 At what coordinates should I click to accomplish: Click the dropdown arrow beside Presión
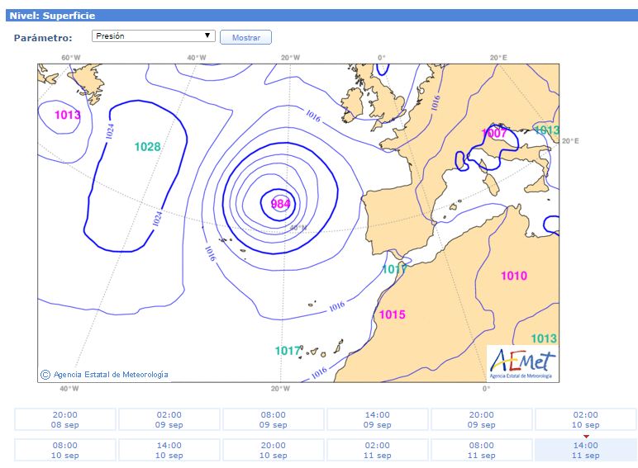(x=207, y=35)
